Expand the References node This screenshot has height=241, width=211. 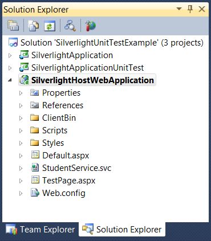click(x=21, y=105)
